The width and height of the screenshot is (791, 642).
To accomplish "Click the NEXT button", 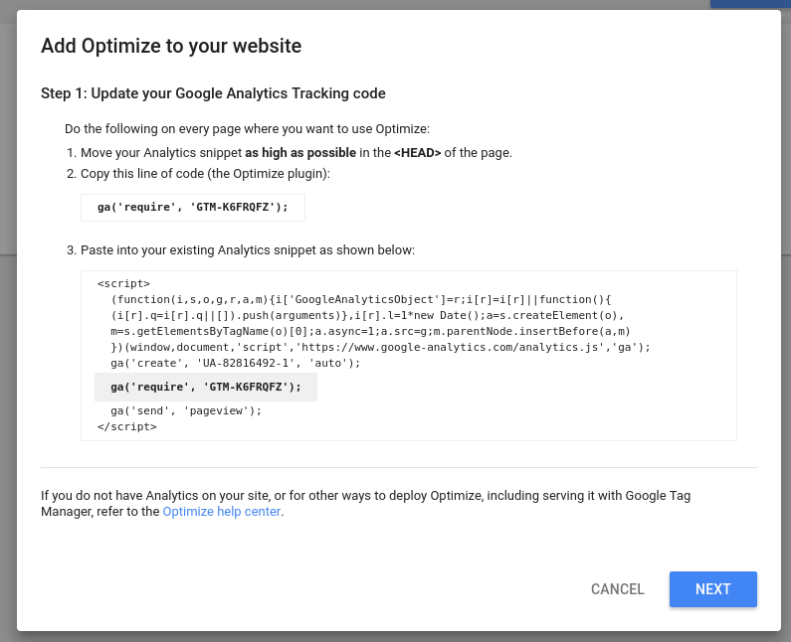I will click(x=712, y=589).
